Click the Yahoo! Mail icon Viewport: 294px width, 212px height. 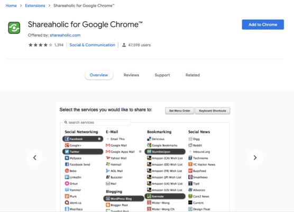(108, 158)
